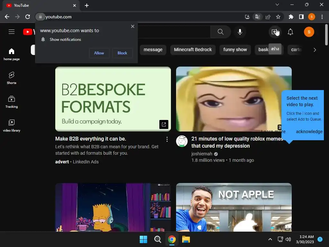Click the share page icon

tap(268, 17)
